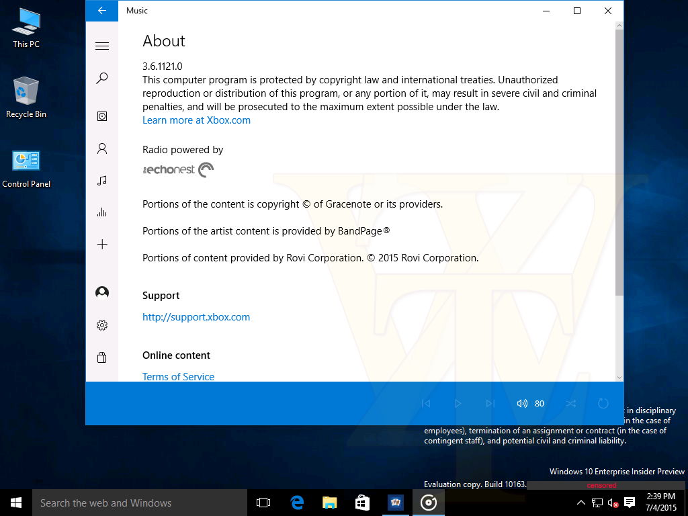Click scrollbar up arrow in Music window

(619, 26)
